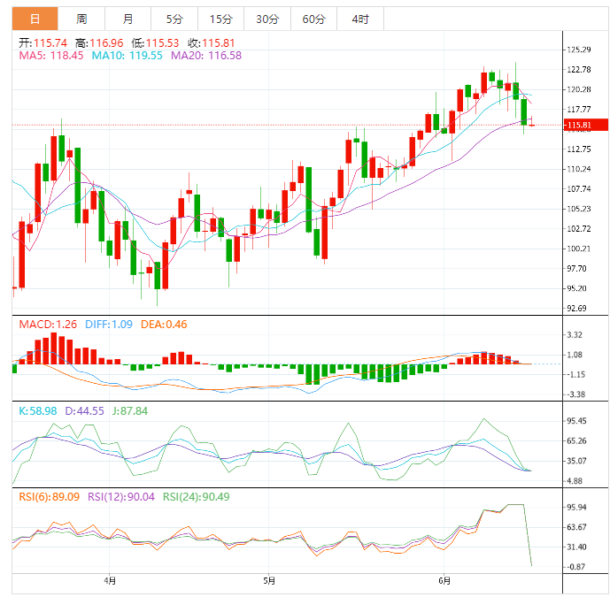Click the -0.87 RSI axis value
Screen dimensions: 610x597
[575, 567]
